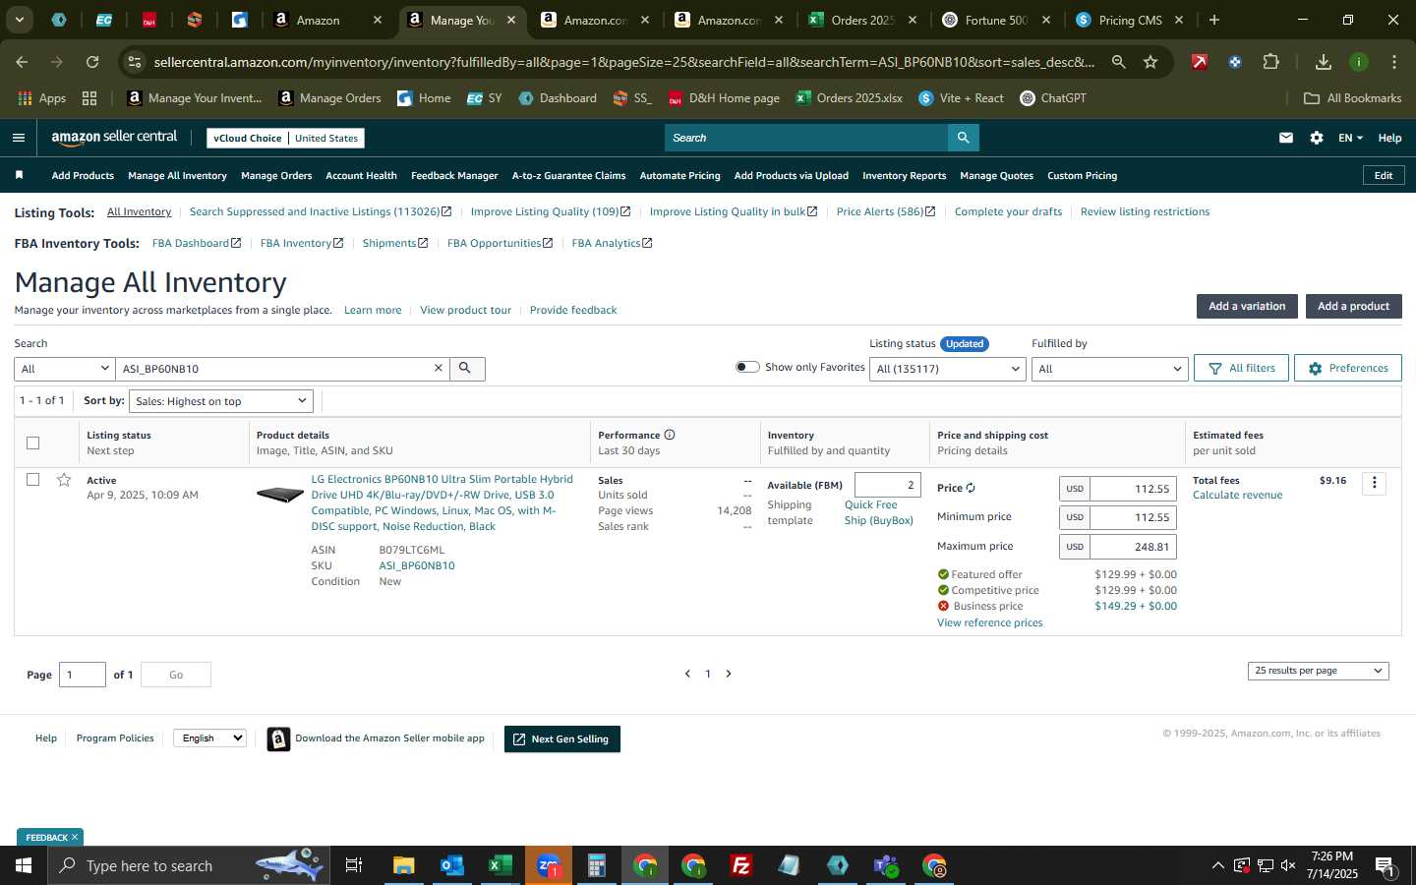The width and height of the screenshot is (1416, 885).
Task: Go to the previous results page arrow
Action: (687, 674)
